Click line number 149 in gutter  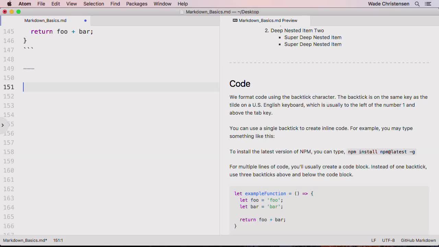click(9, 69)
